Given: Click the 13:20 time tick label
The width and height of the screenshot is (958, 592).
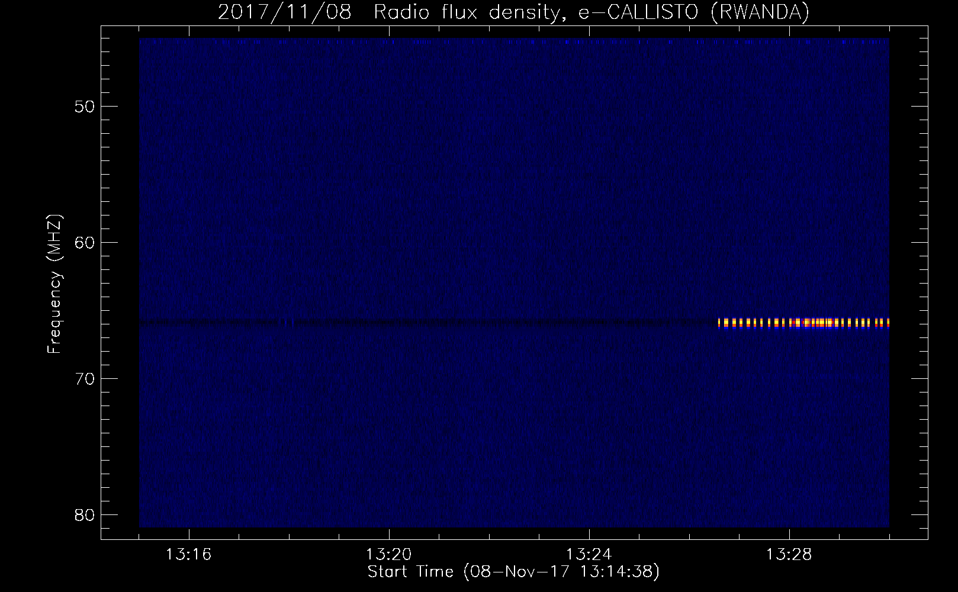Looking at the screenshot, I should [x=389, y=555].
